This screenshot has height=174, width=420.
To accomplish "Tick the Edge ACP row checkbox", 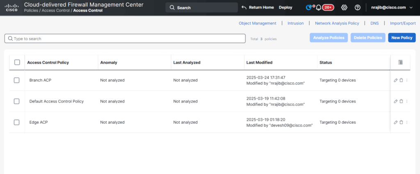I will point(17,122).
